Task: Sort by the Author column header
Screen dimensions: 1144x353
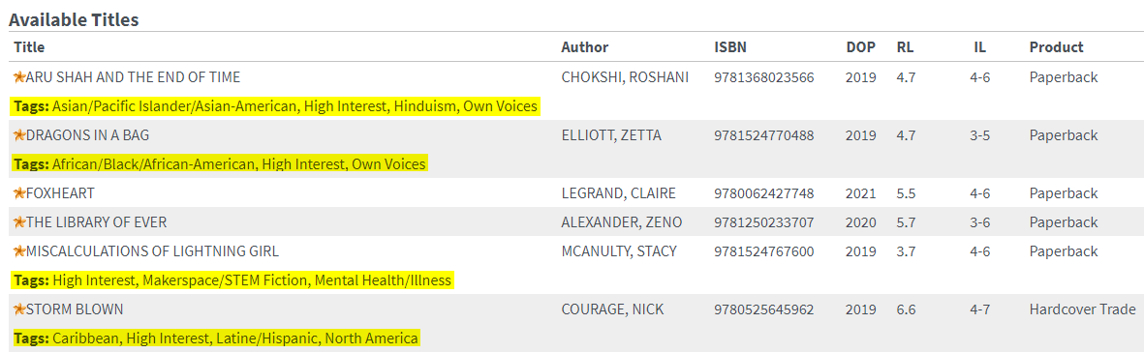Action: pyautogui.click(x=584, y=47)
